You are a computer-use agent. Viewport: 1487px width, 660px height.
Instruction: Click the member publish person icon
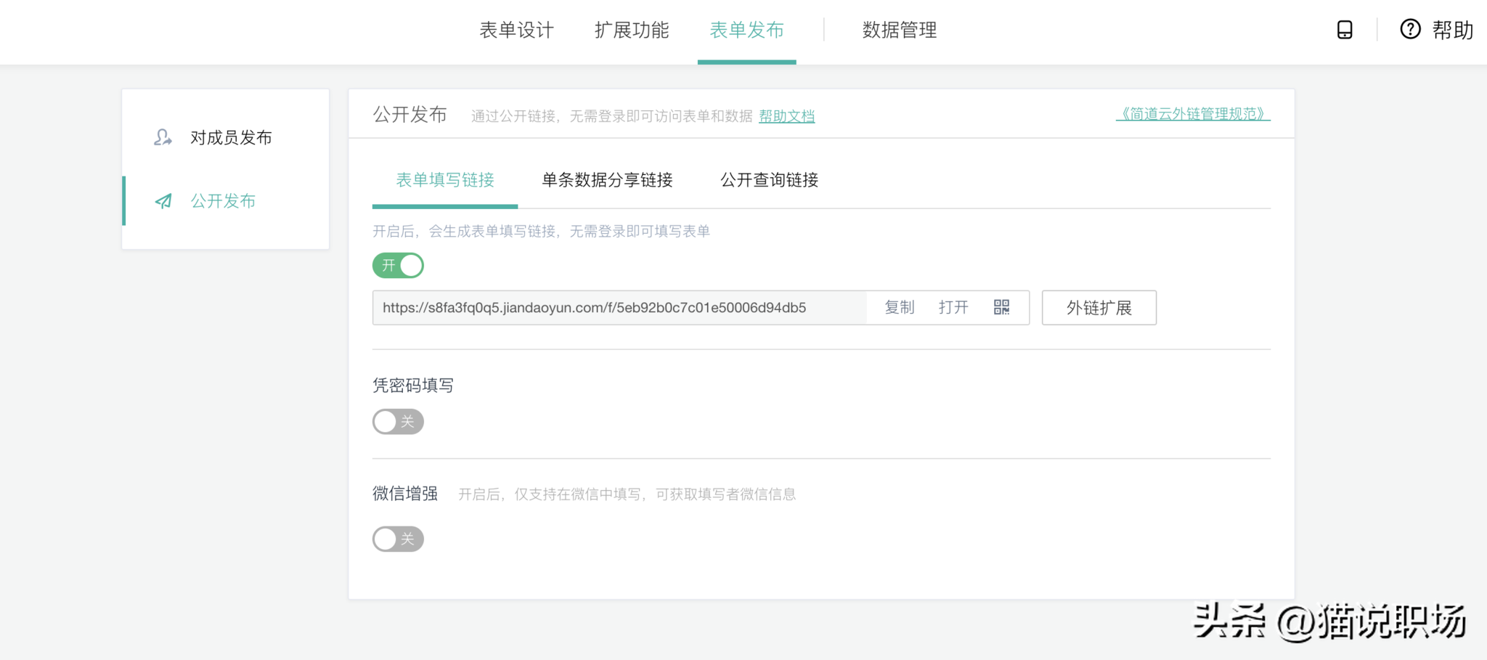(163, 137)
